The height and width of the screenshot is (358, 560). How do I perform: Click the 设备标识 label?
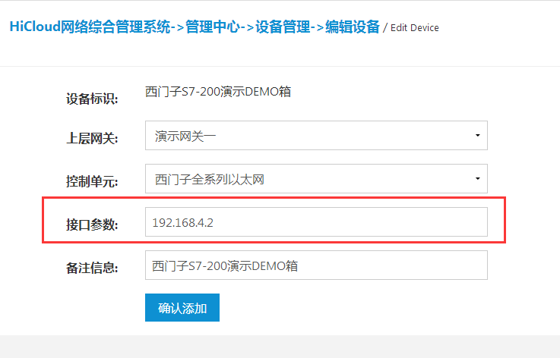tap(91, 99)
